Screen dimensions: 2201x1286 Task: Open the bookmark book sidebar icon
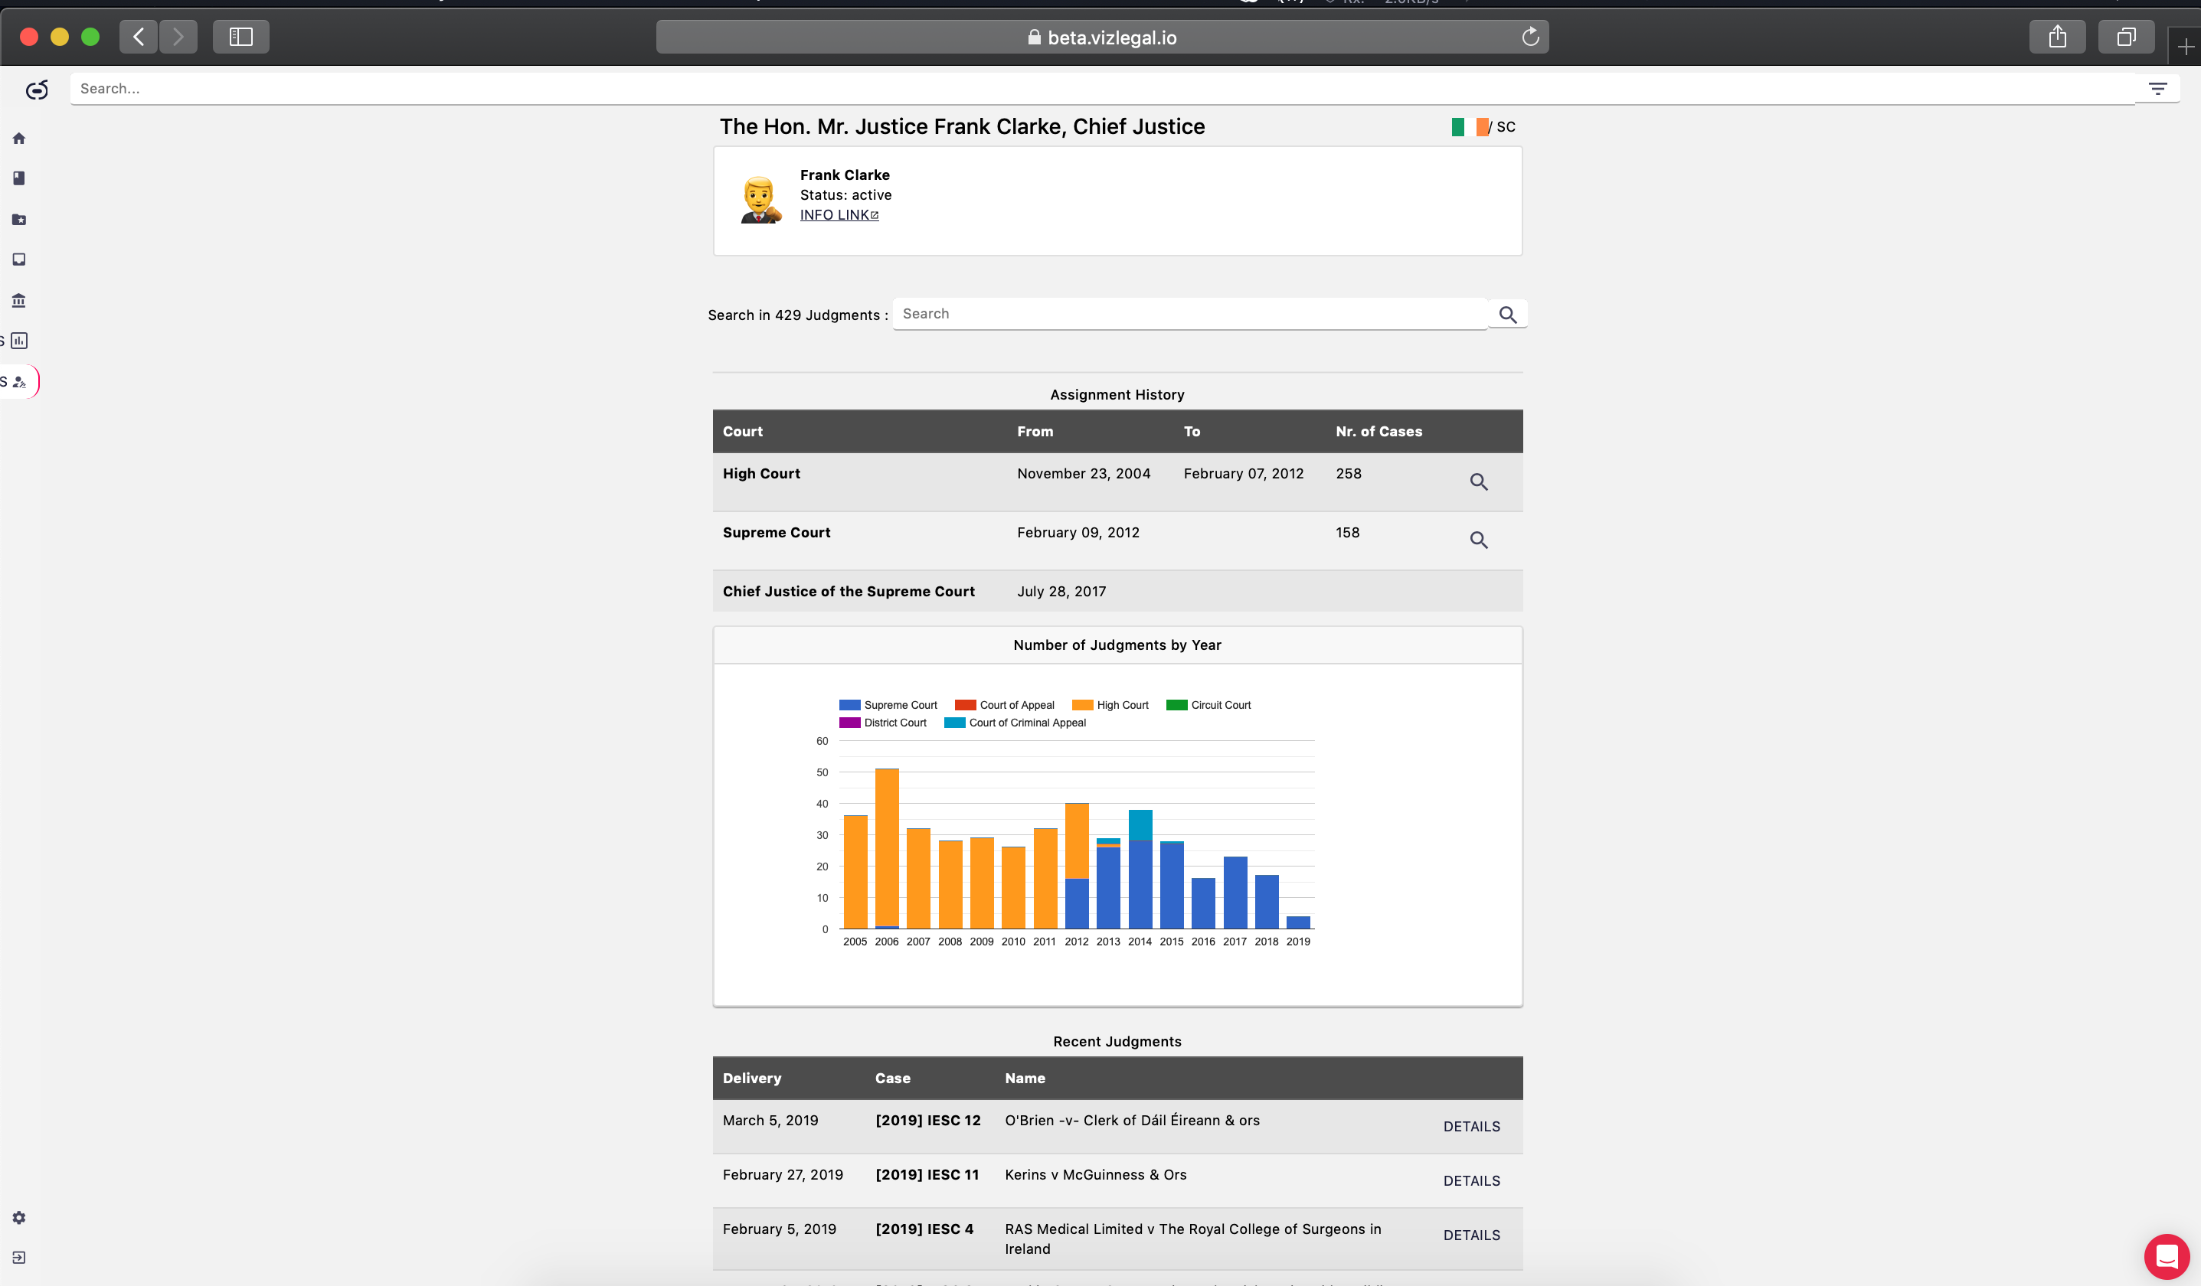click(x=19, y=178)
